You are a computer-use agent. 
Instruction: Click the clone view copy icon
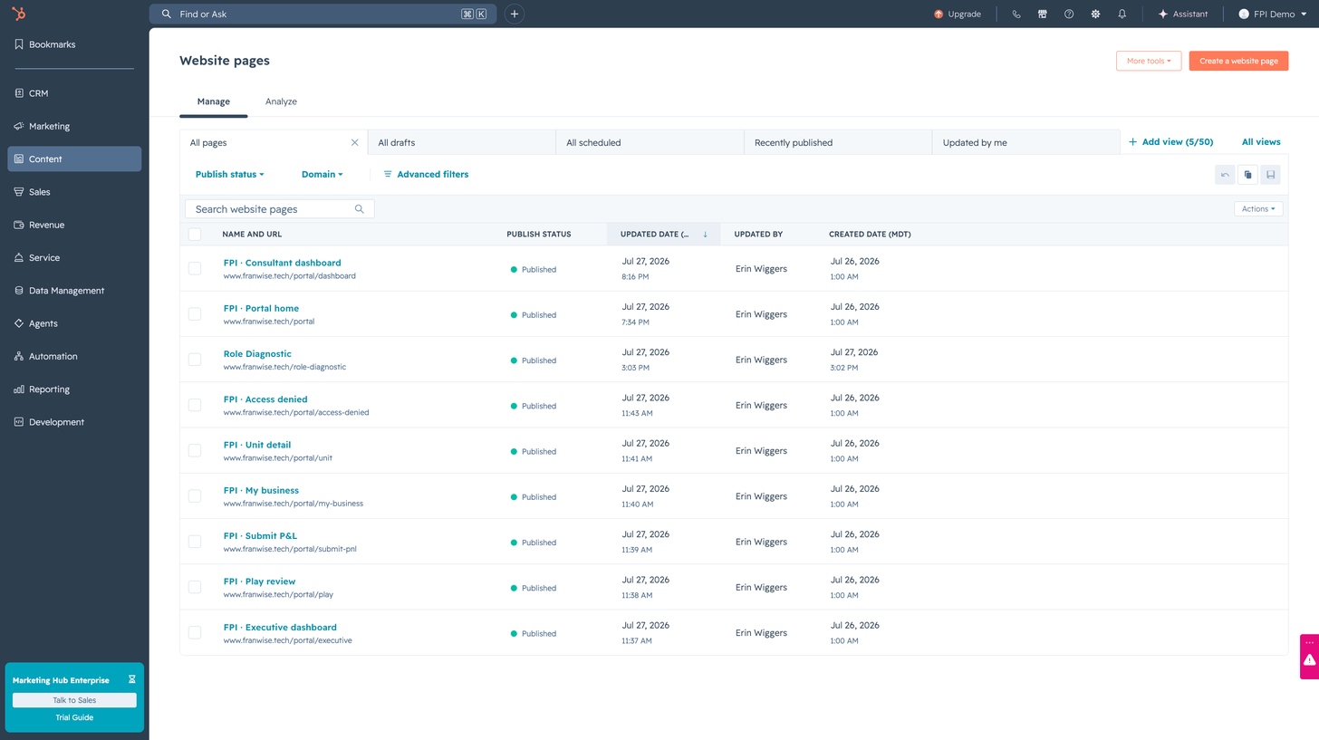[1247, 175]
